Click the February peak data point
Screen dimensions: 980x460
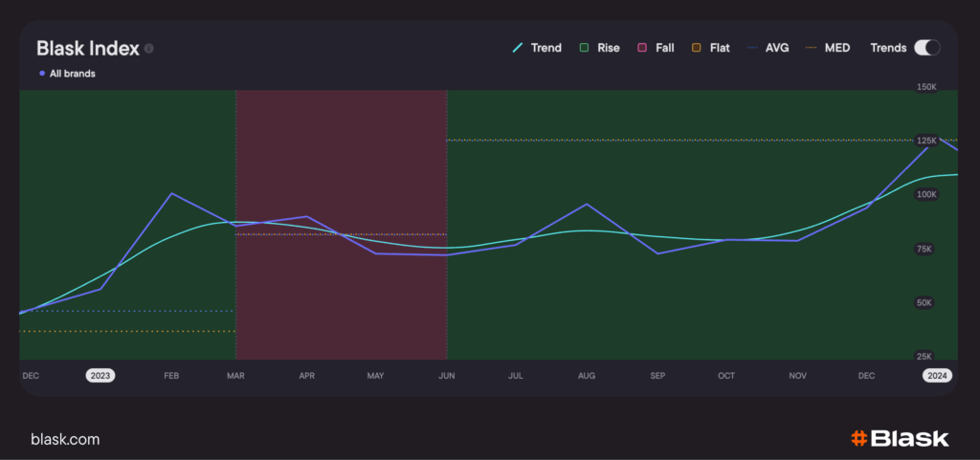(171, 193)
